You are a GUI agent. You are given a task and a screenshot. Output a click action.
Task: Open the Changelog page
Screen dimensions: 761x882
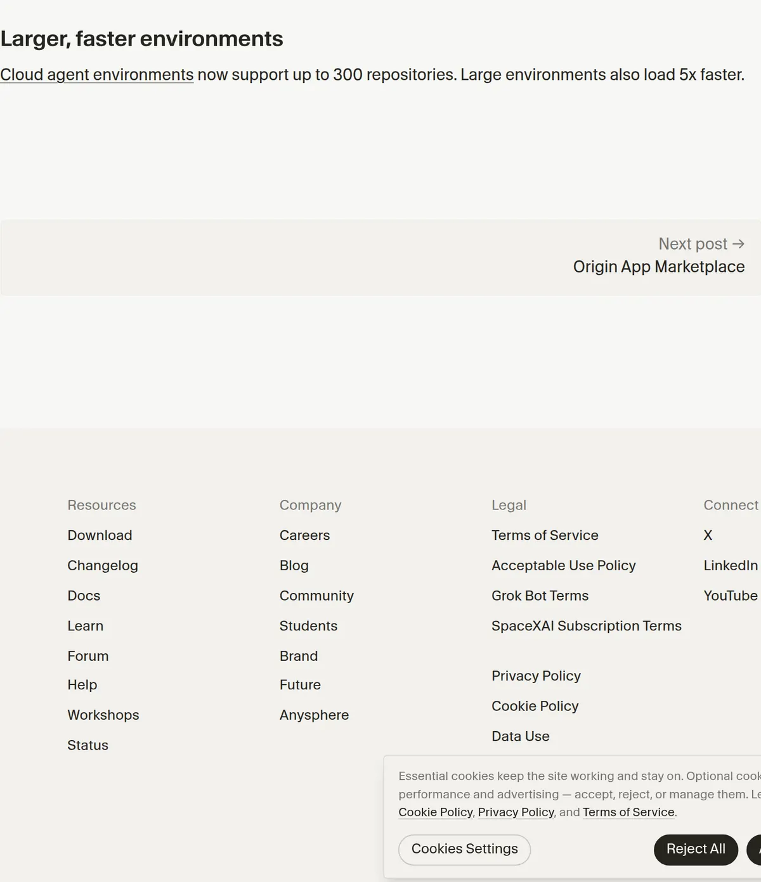pyautogui.click(x=103, y=566)
